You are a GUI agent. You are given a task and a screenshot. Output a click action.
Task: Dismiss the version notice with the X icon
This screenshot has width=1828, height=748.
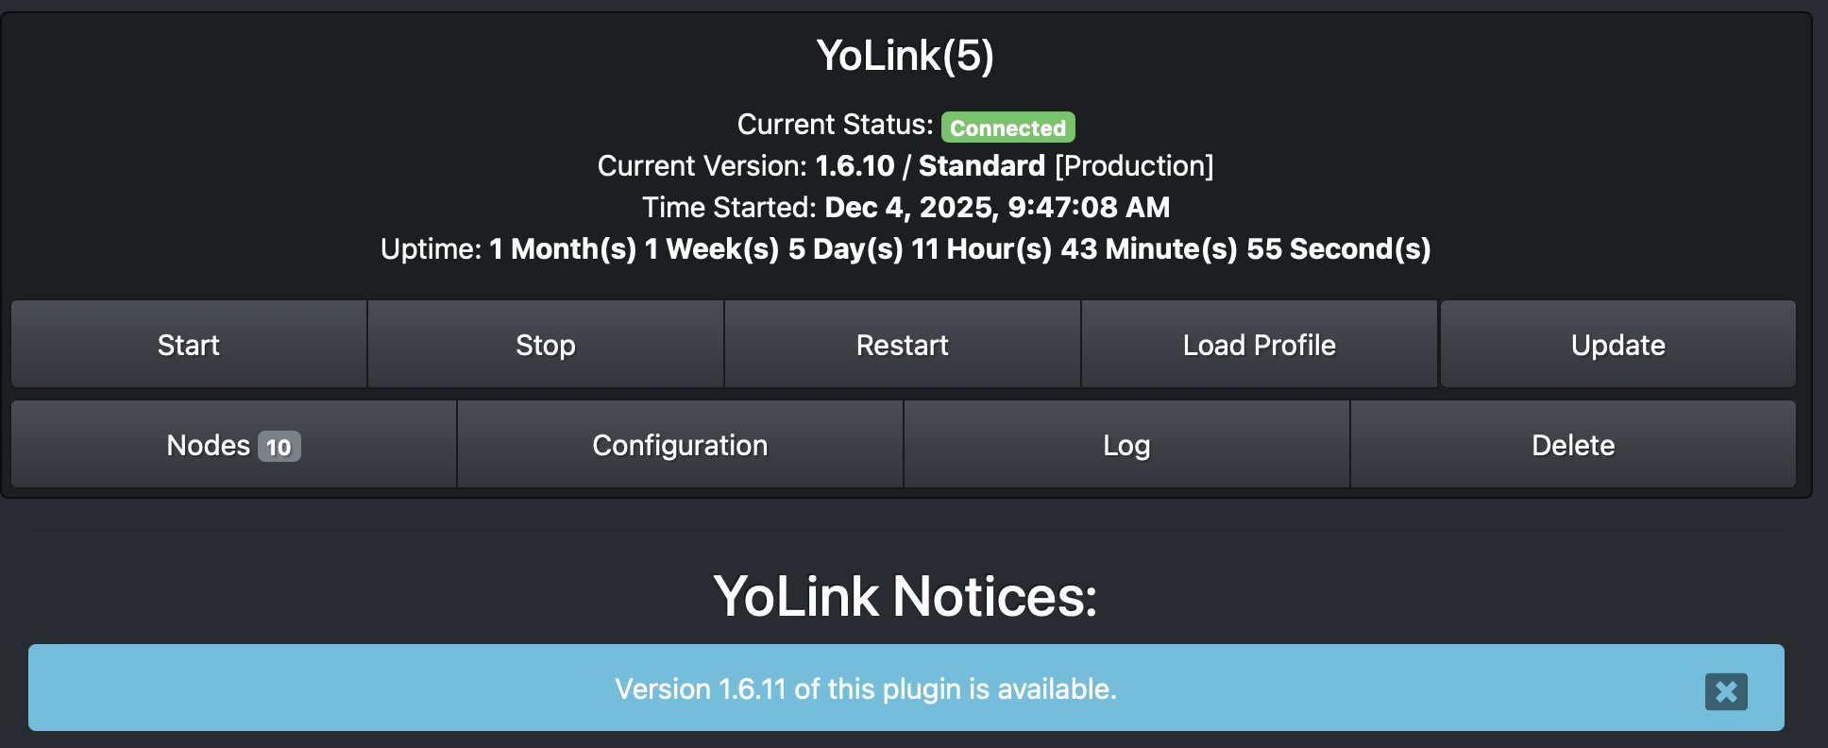1725,691
